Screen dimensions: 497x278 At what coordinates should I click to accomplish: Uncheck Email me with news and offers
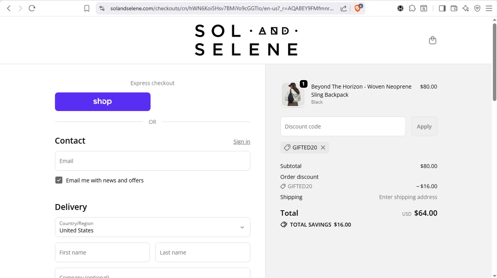pos(59,180)
